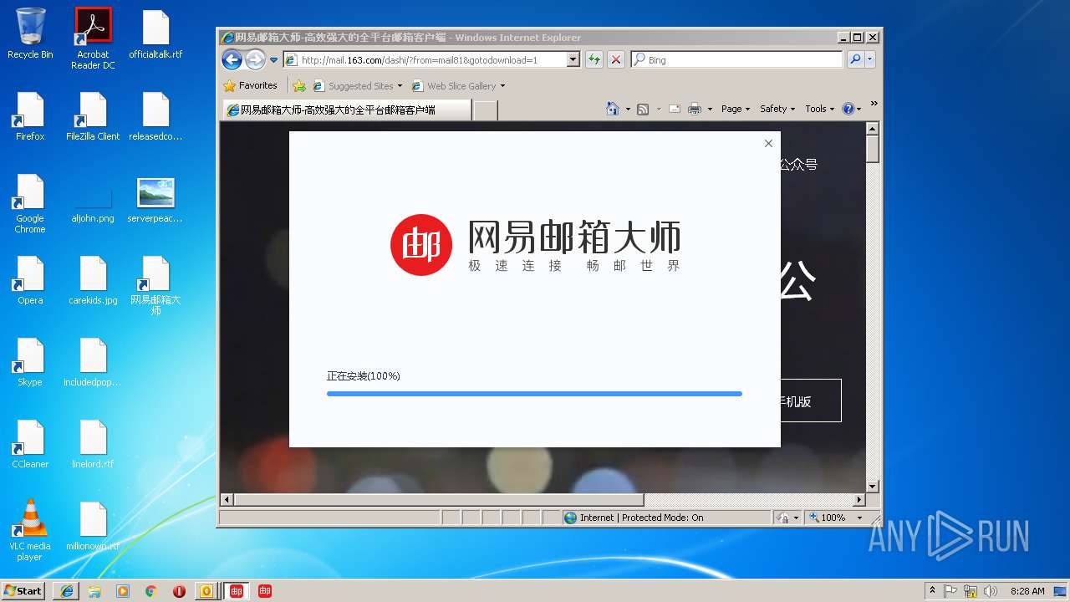Open linelord.rtf file on desktop
Viewport: 1070px width, 602px height.
(93, 444)
